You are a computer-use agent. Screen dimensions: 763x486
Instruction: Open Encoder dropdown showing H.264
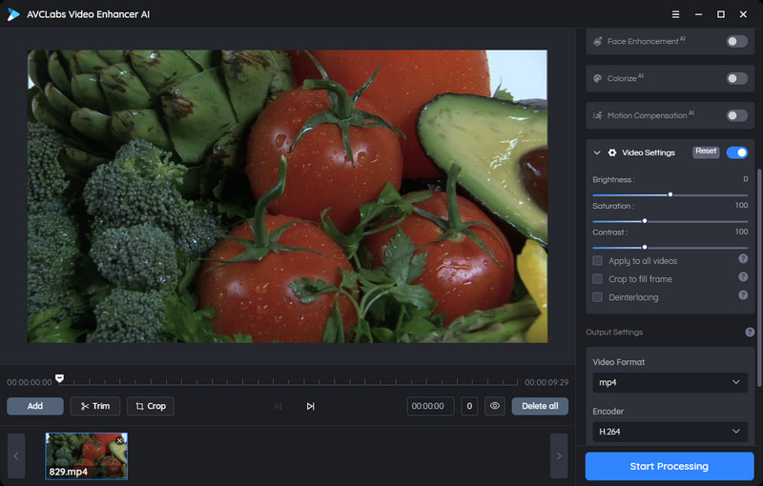[670, 432]
